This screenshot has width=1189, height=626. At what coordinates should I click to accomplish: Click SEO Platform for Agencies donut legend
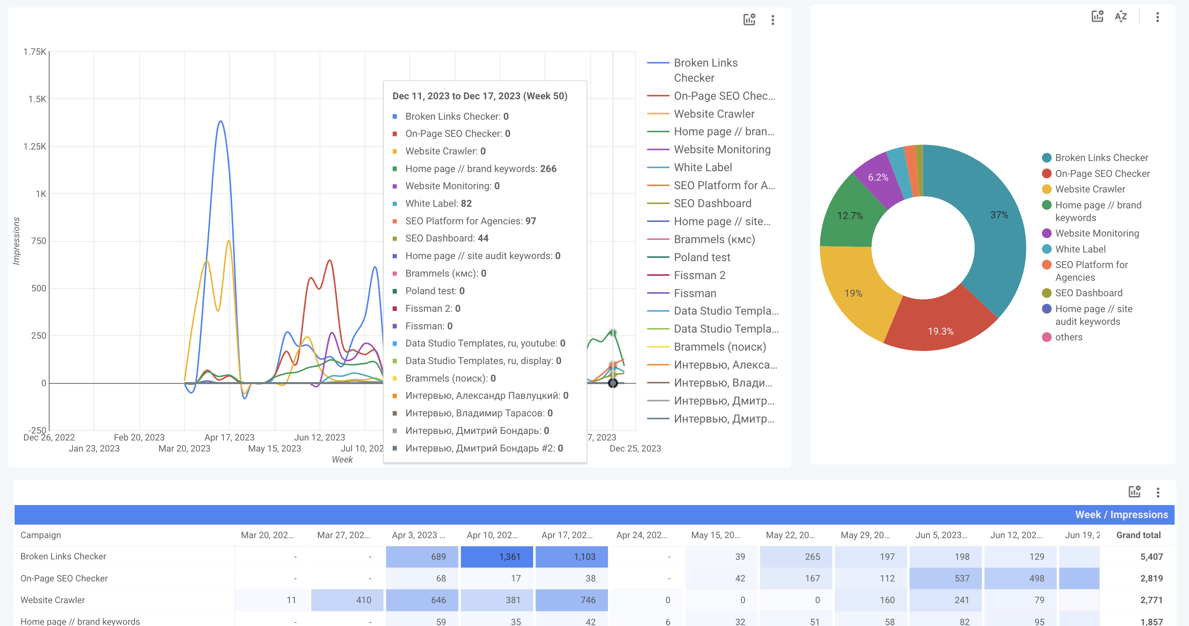(1085, 271)
